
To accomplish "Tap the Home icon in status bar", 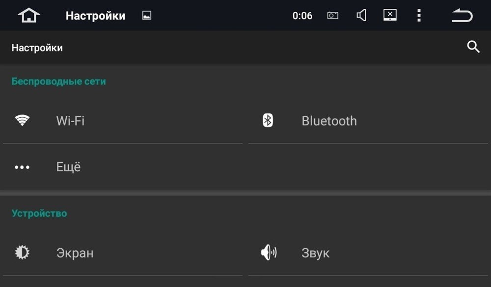I will [29, 16].
